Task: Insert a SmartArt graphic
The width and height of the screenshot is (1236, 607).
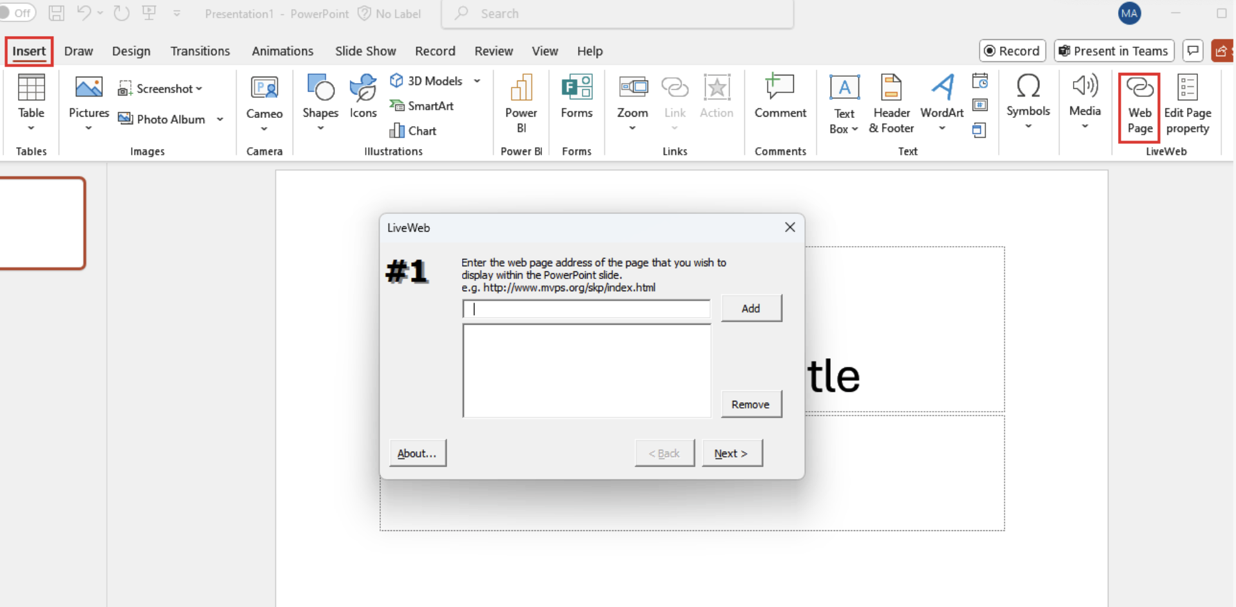Action: 421,106
